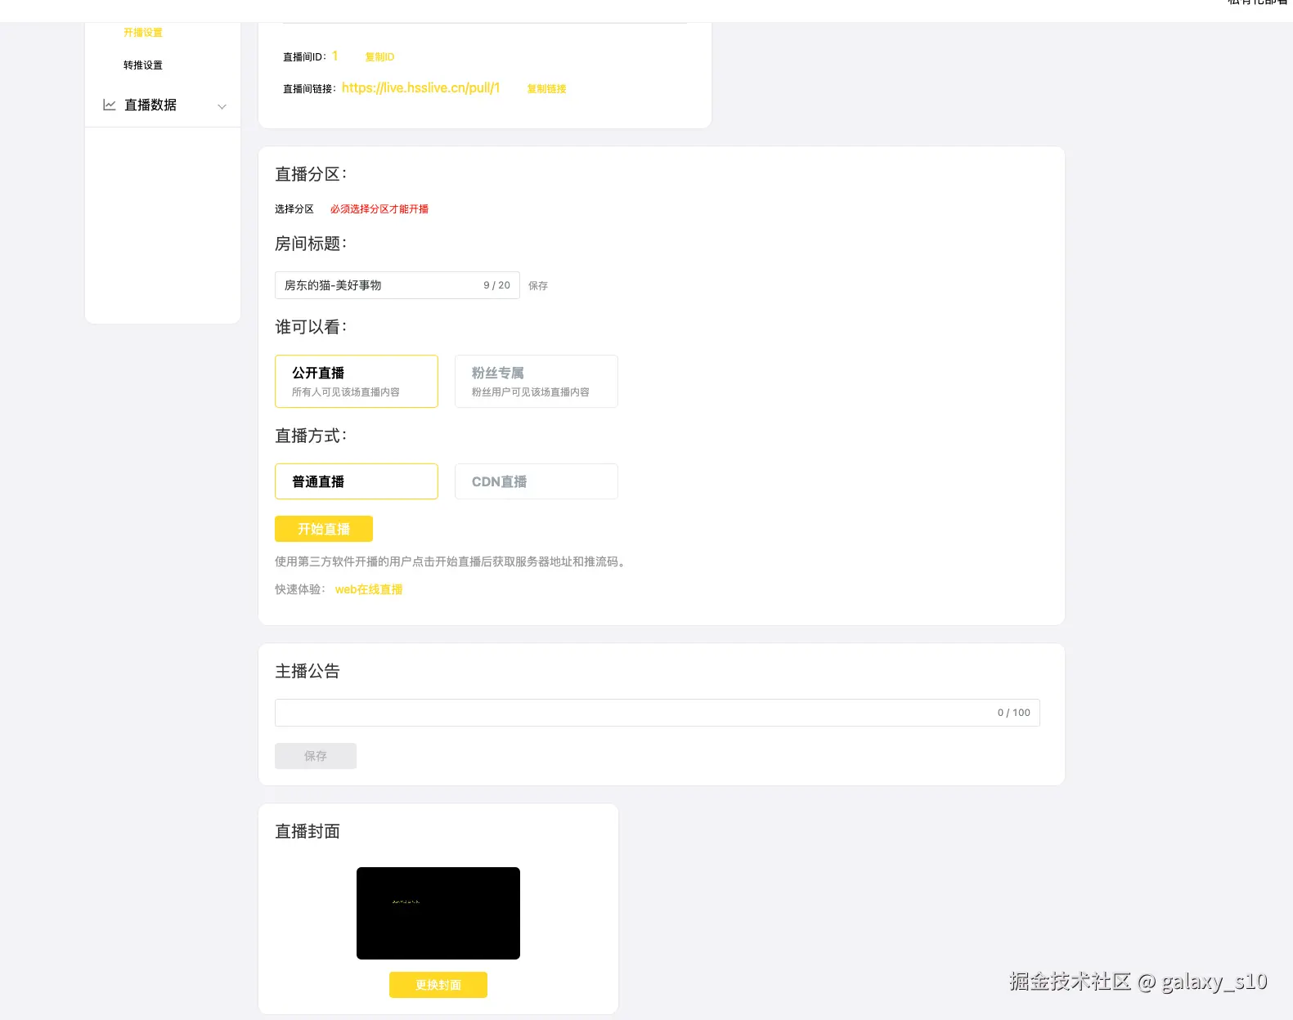Select the 公开直播 option
Image resolution: width=1293 pixels, height=1020 pixels.
tap(357, 381)
